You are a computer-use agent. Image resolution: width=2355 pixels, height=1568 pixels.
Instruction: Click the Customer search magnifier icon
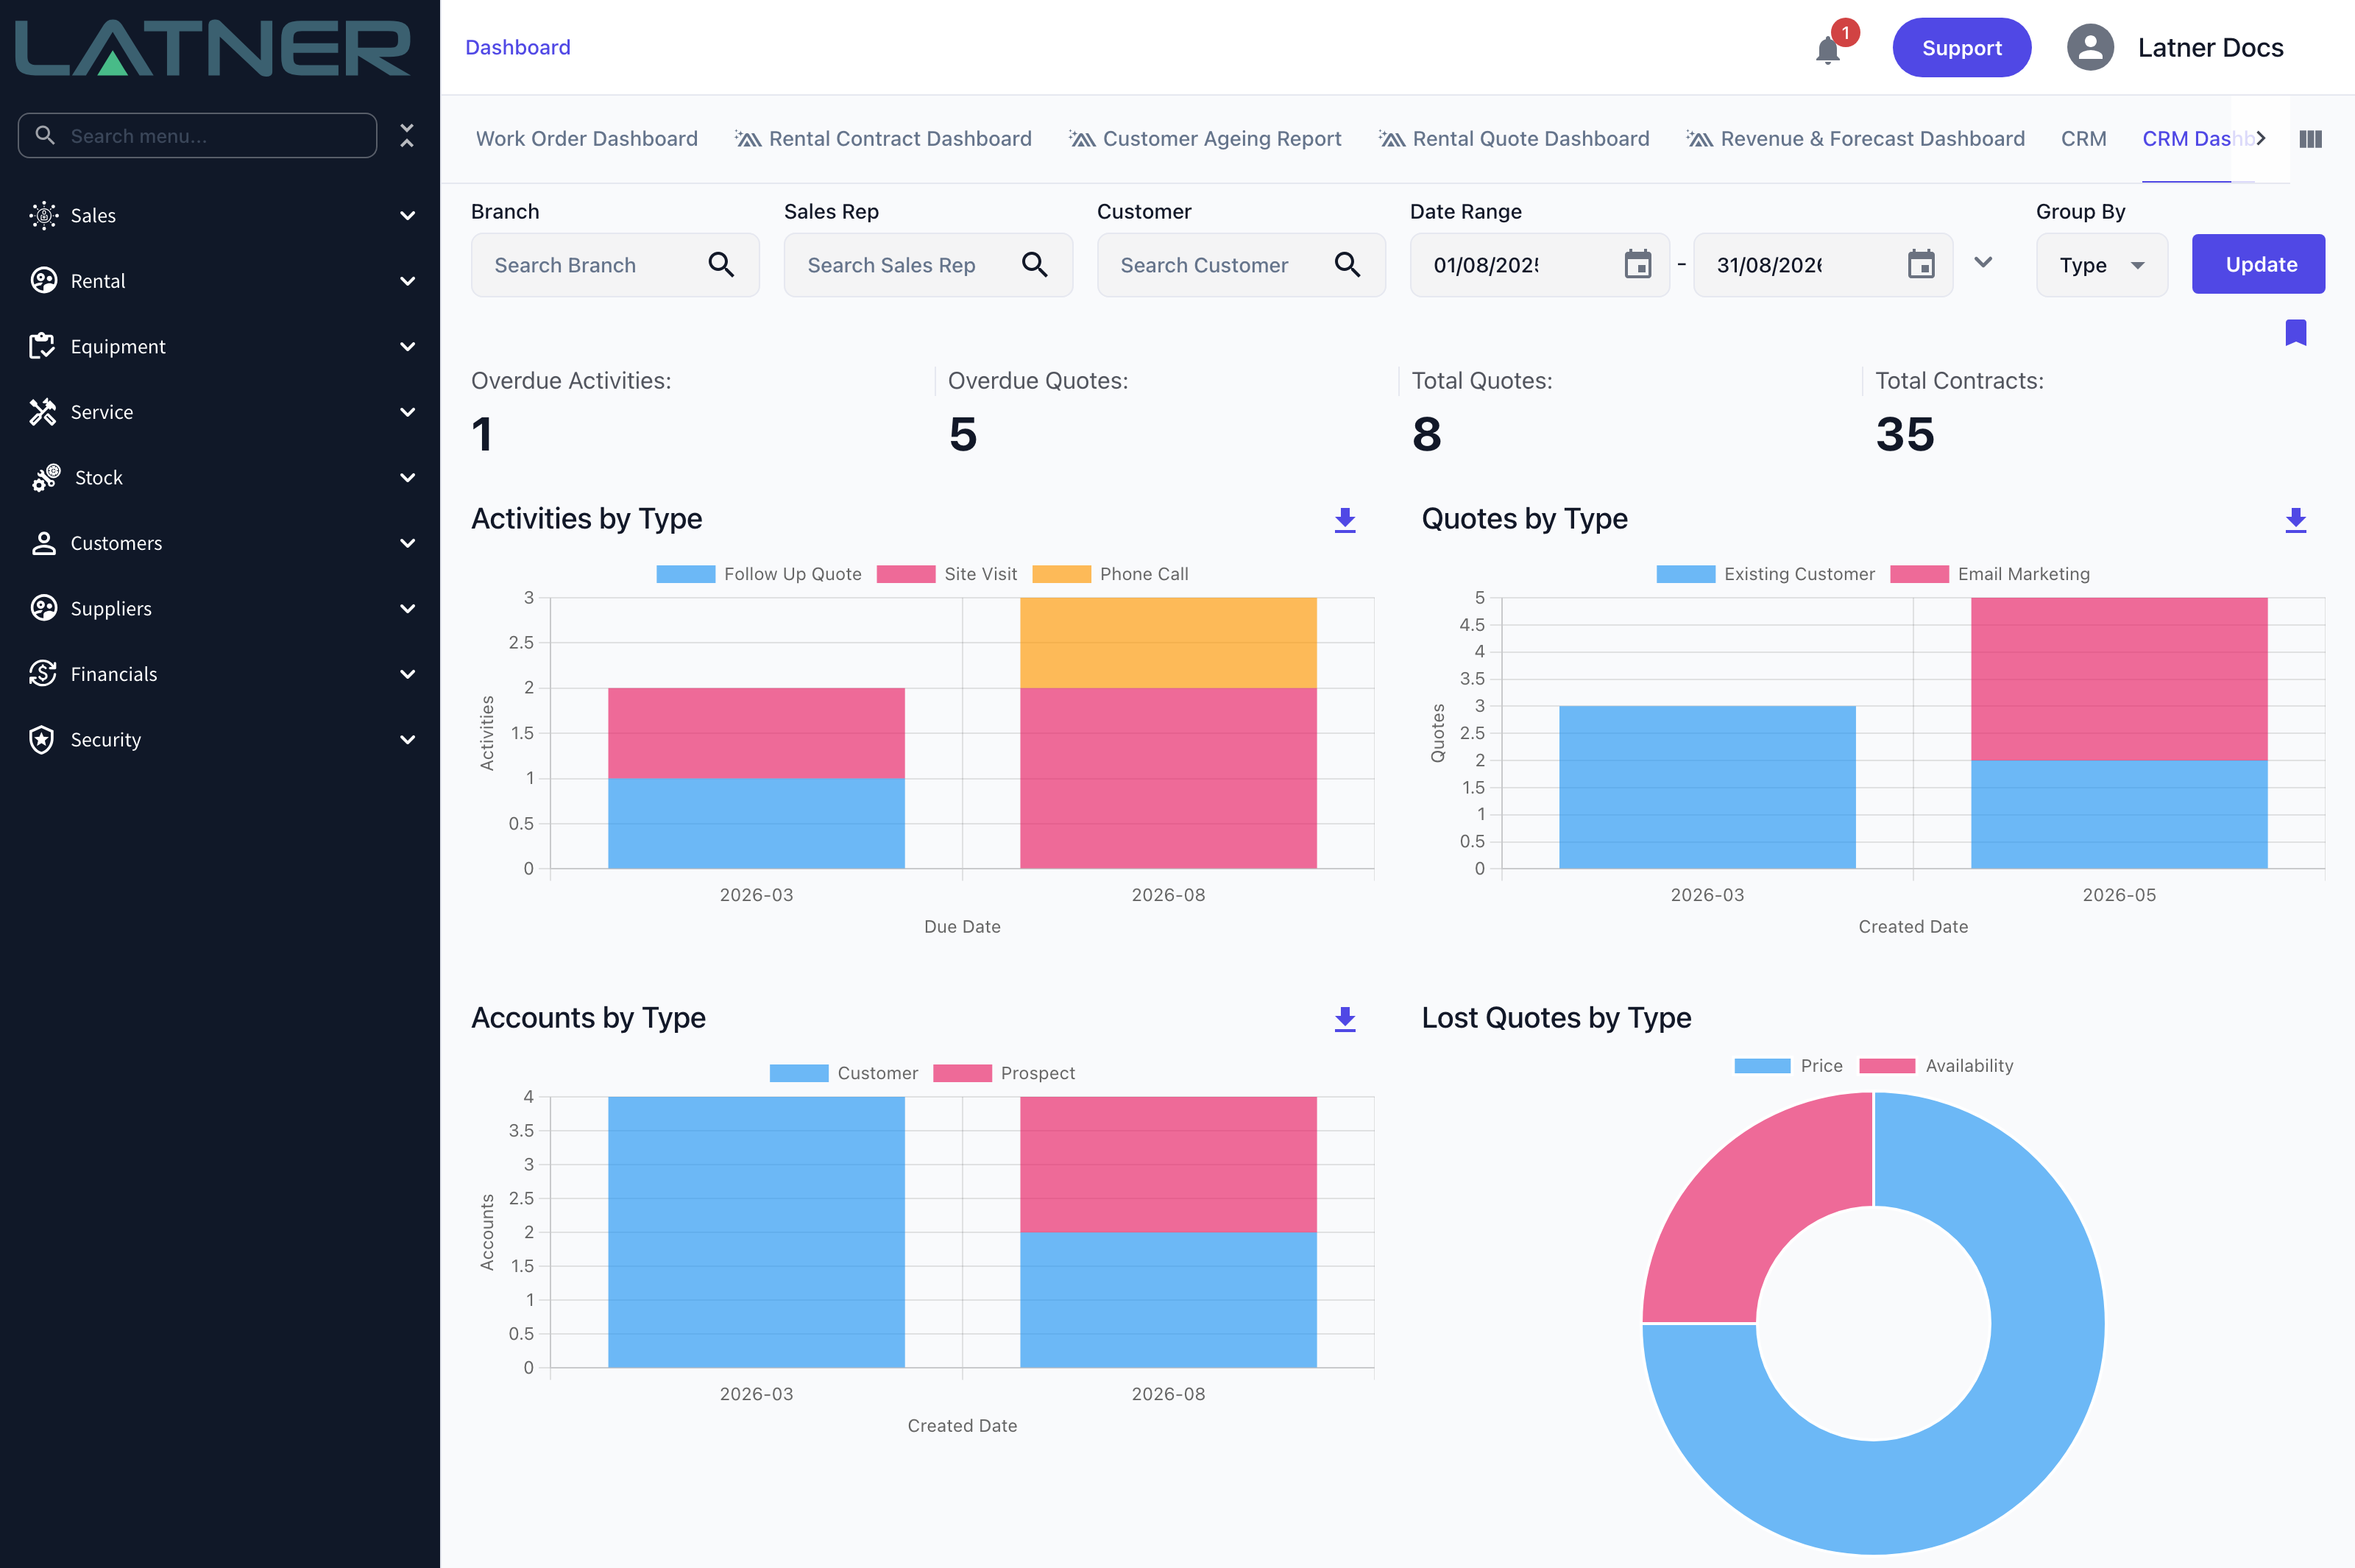(x=1348, y=265)
